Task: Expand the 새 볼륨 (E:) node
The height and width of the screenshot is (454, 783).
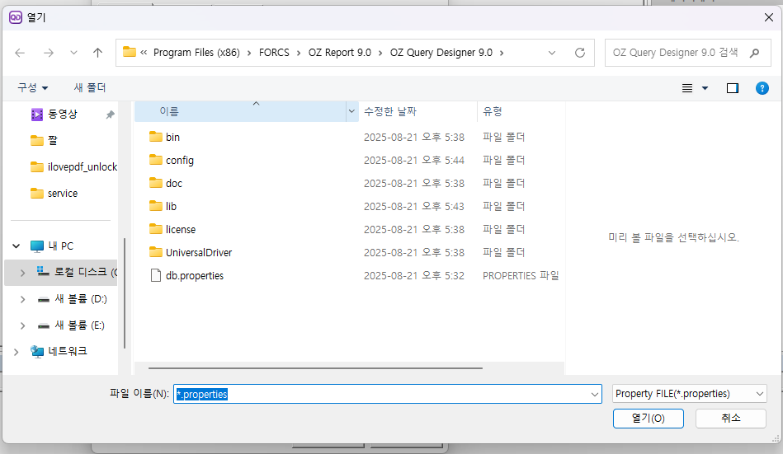Action: pos(22,325)
